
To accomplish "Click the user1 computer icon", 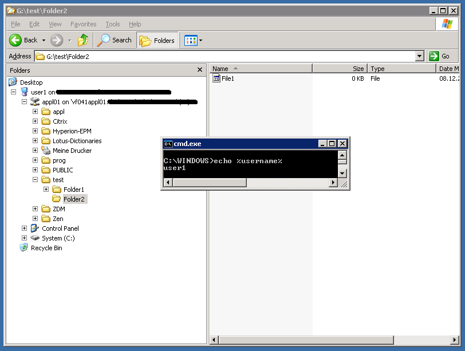I will (24, 92).
